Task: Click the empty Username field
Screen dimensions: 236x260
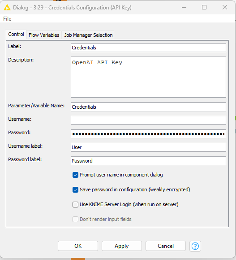Action: point(148,120)
